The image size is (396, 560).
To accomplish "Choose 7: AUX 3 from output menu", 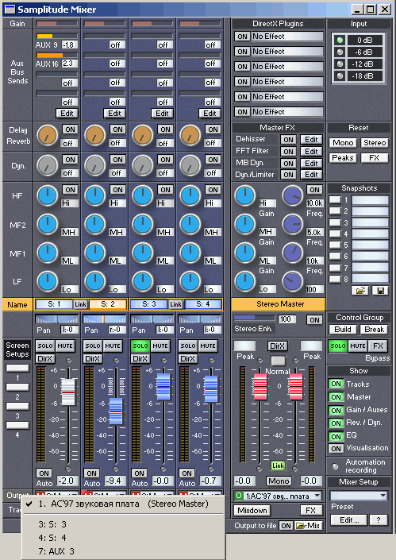I will coord(56,551).
